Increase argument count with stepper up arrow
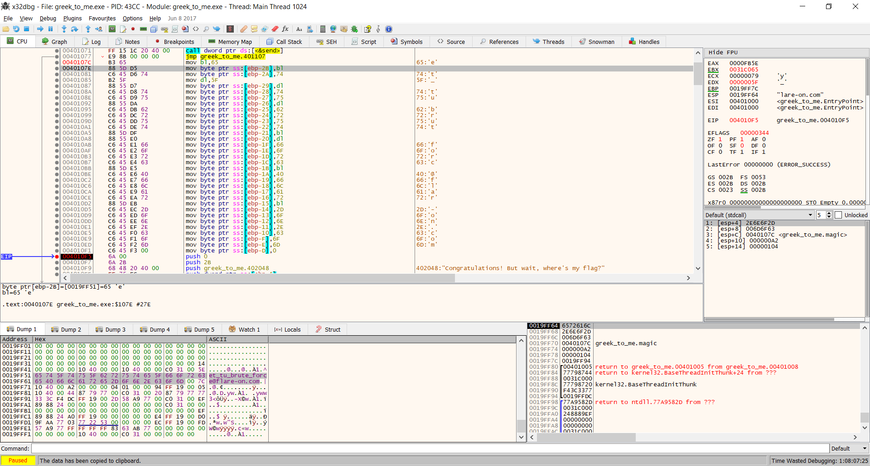870x466 pixels. coord(829,213)
